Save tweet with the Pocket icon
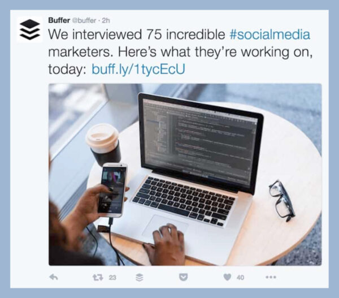Screen dimensions: 339x298 184,277
